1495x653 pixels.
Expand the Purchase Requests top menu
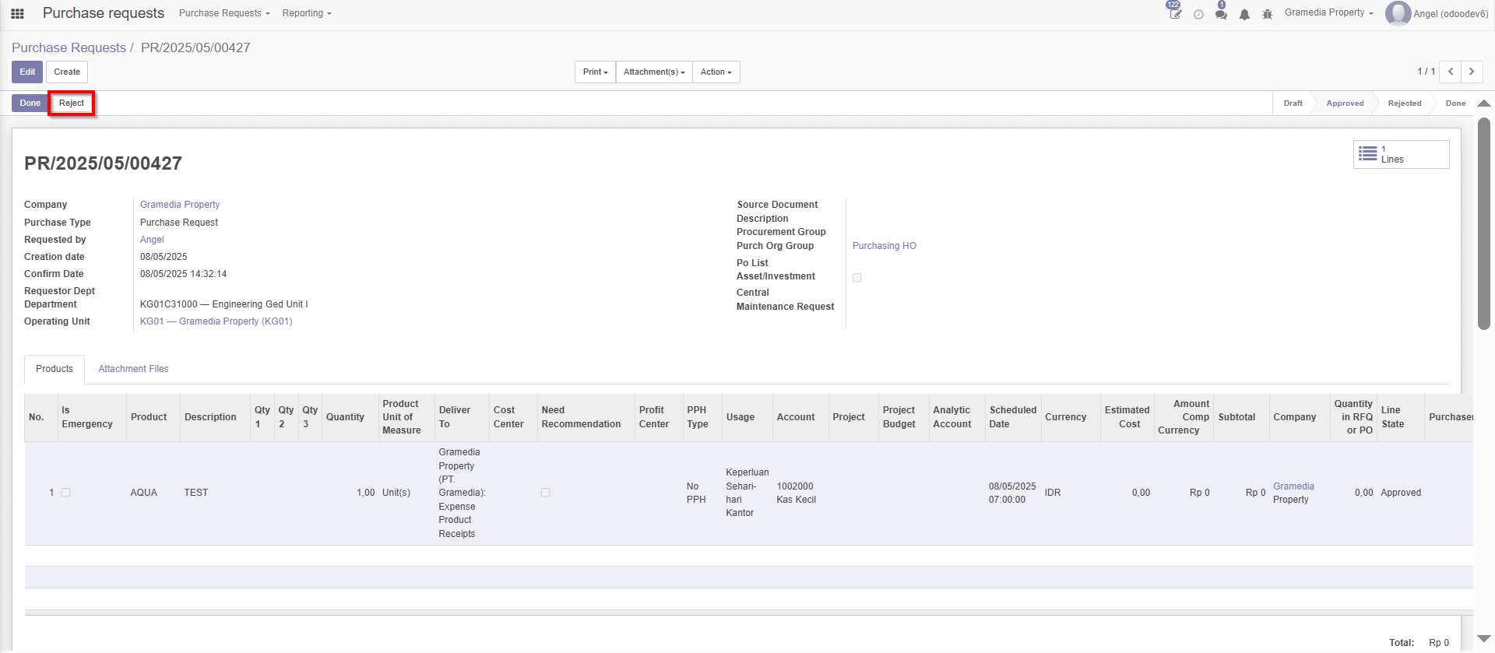[x=224, y=13]
